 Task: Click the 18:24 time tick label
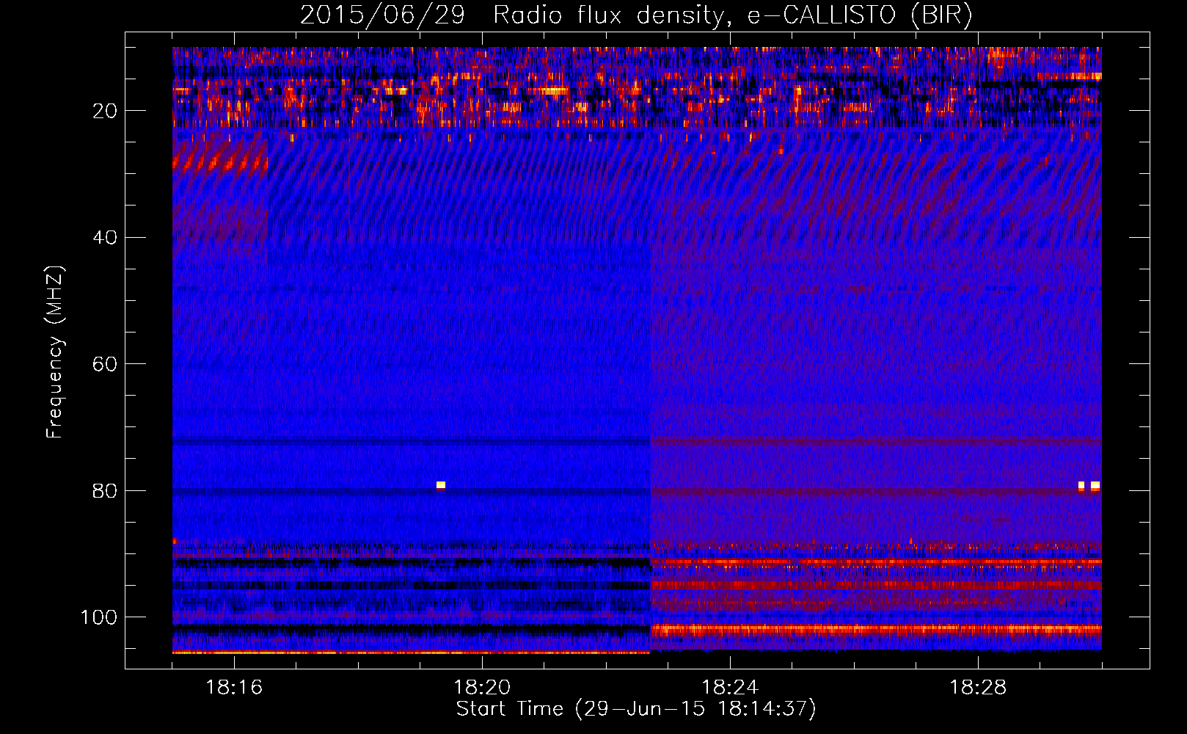[730, 688]
